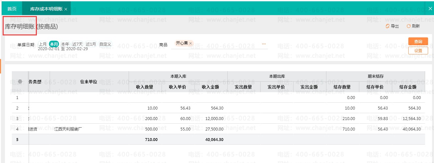Click the 收入金额 column header
Viewport: 434px width, 163px height.
[211, 87]
